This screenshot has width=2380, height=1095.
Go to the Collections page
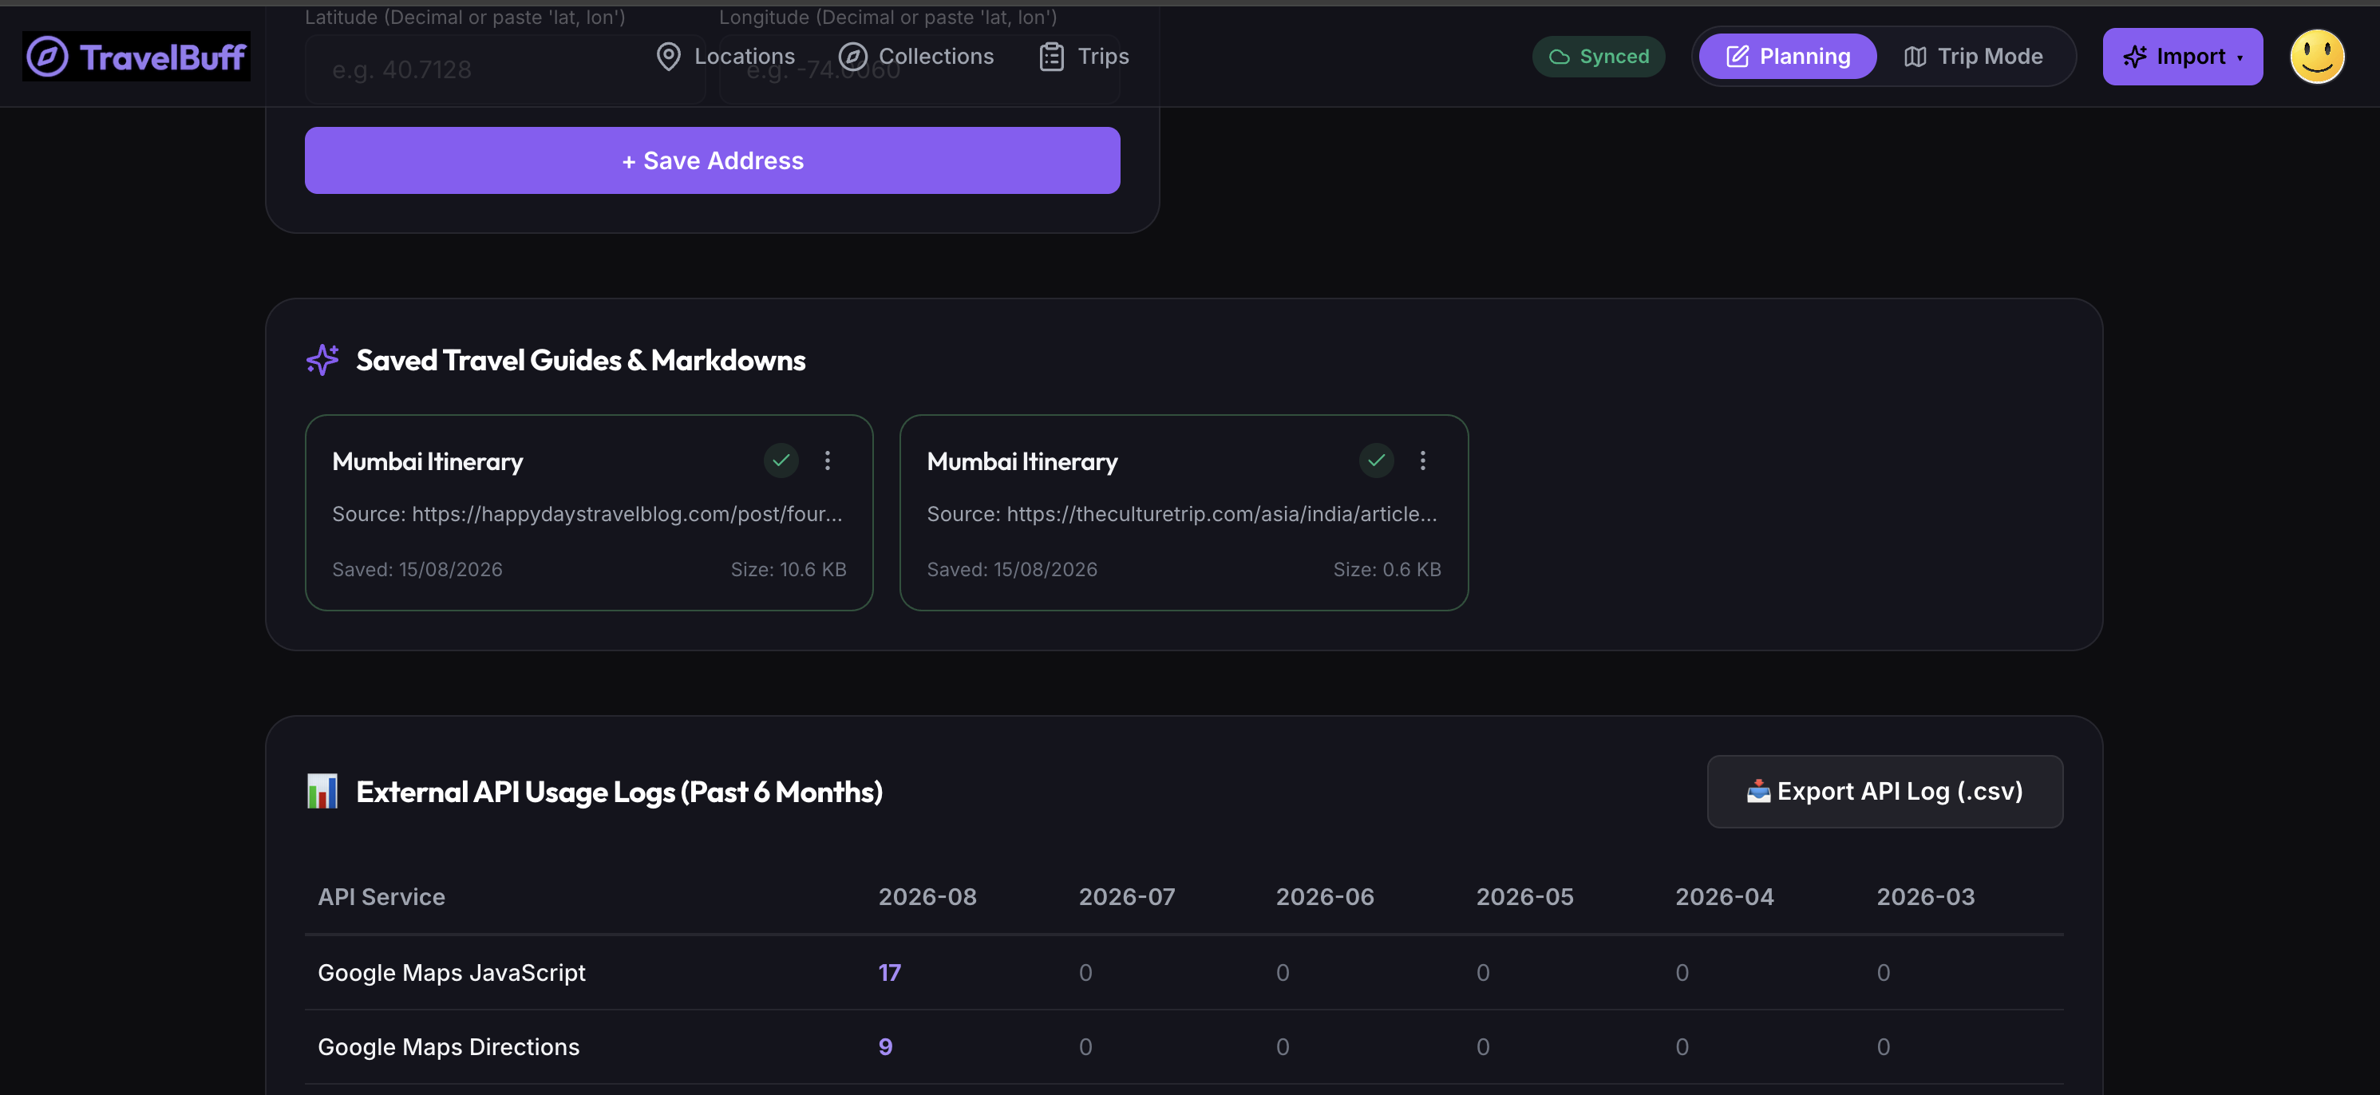click(x=916, y=57)
